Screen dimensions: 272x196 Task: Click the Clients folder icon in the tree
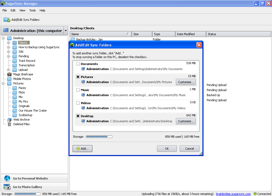coord(15,43)
